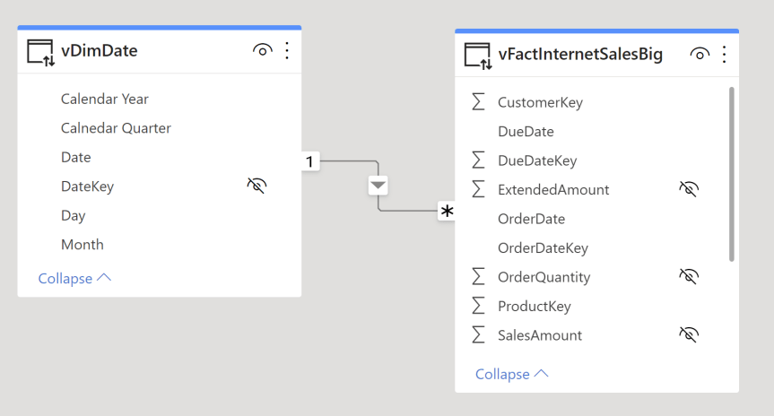The height and width of the screenshot is (416, 774).
Task: Click the one-side '1' relationship marker
Action: (310, 161)
